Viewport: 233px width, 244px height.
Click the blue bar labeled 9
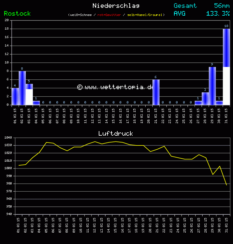212,86
